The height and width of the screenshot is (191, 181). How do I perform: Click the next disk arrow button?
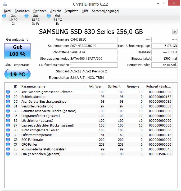pos(175,32)
